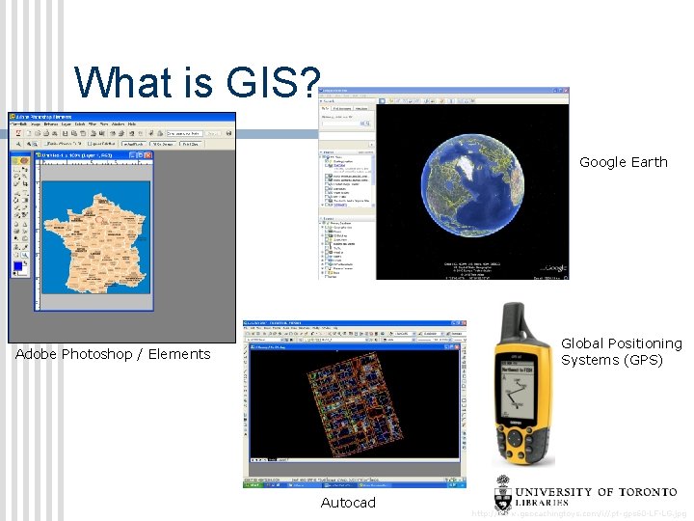The height and width of the screenshot is (521, 694).
Task: Click the city drawing in the Autocad viewport
Action: (x=355, y=405)
